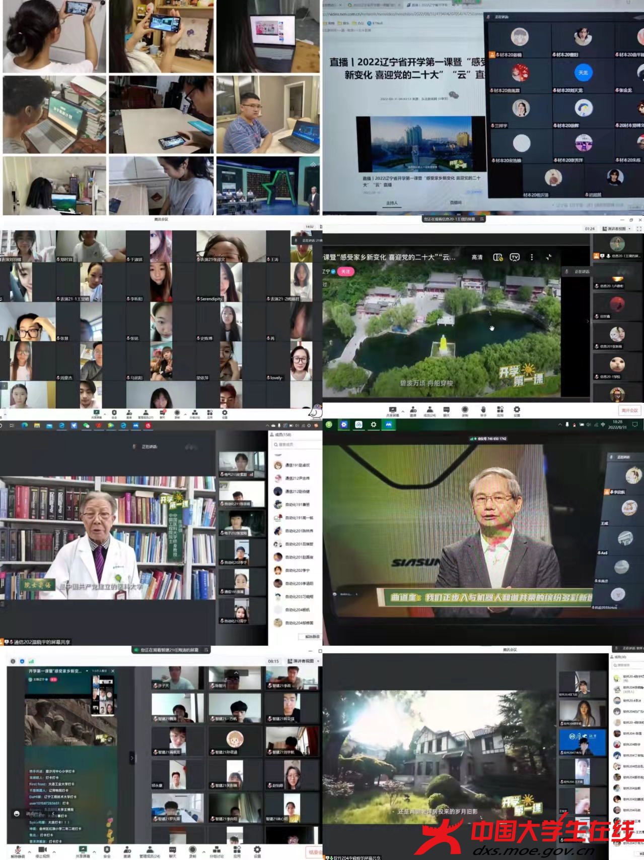Click the blue shield icon beside signal bars

(x=22, y=661)
